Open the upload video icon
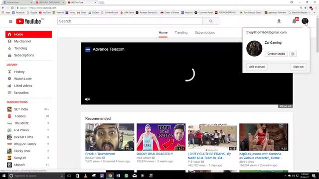This screenshot has width=319, height=179. click(x=279, y=21)
